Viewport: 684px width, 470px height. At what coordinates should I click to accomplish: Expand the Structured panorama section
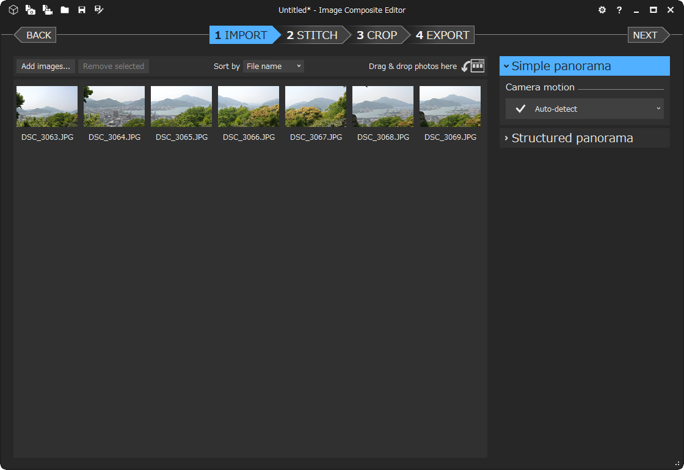(584, 138)
